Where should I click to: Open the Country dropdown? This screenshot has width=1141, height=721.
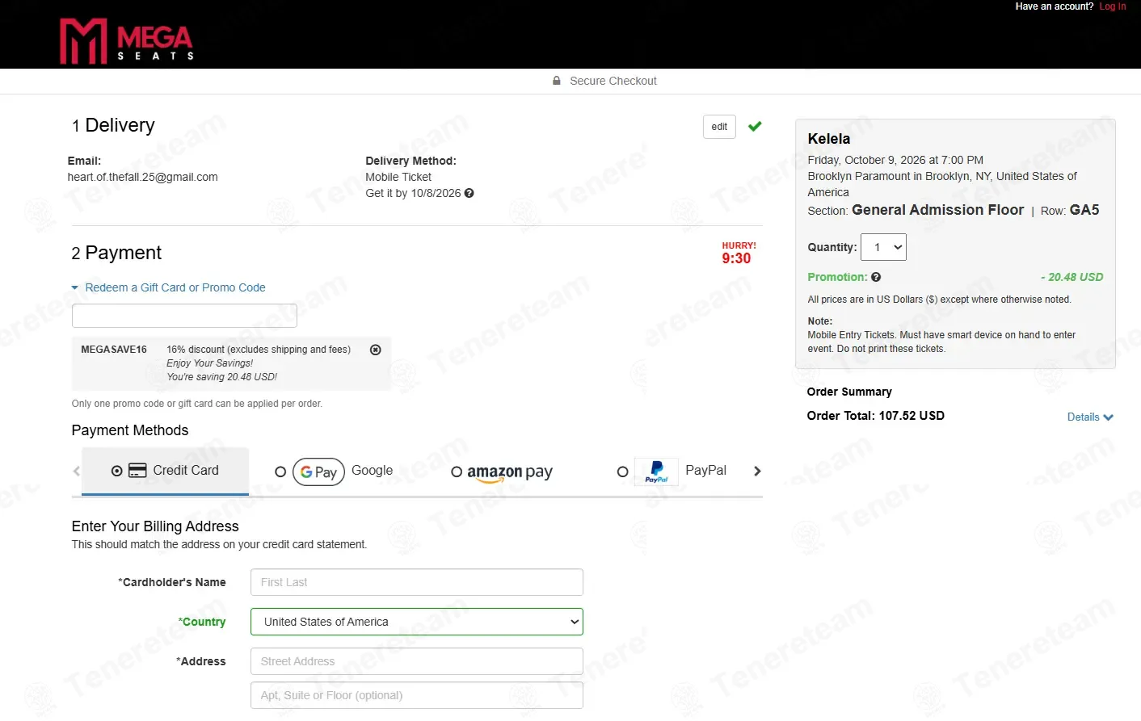417,622
